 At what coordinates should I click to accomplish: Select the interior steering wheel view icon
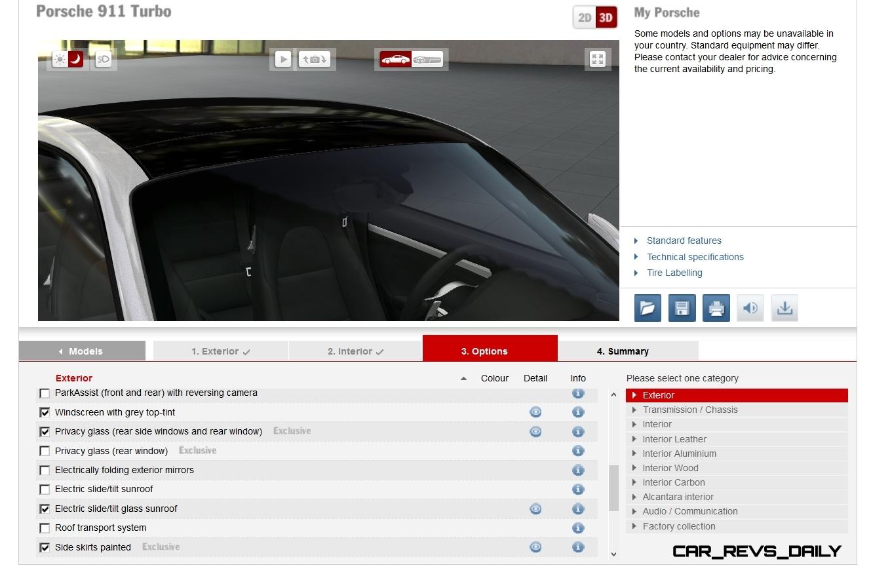tap(427, 59)
